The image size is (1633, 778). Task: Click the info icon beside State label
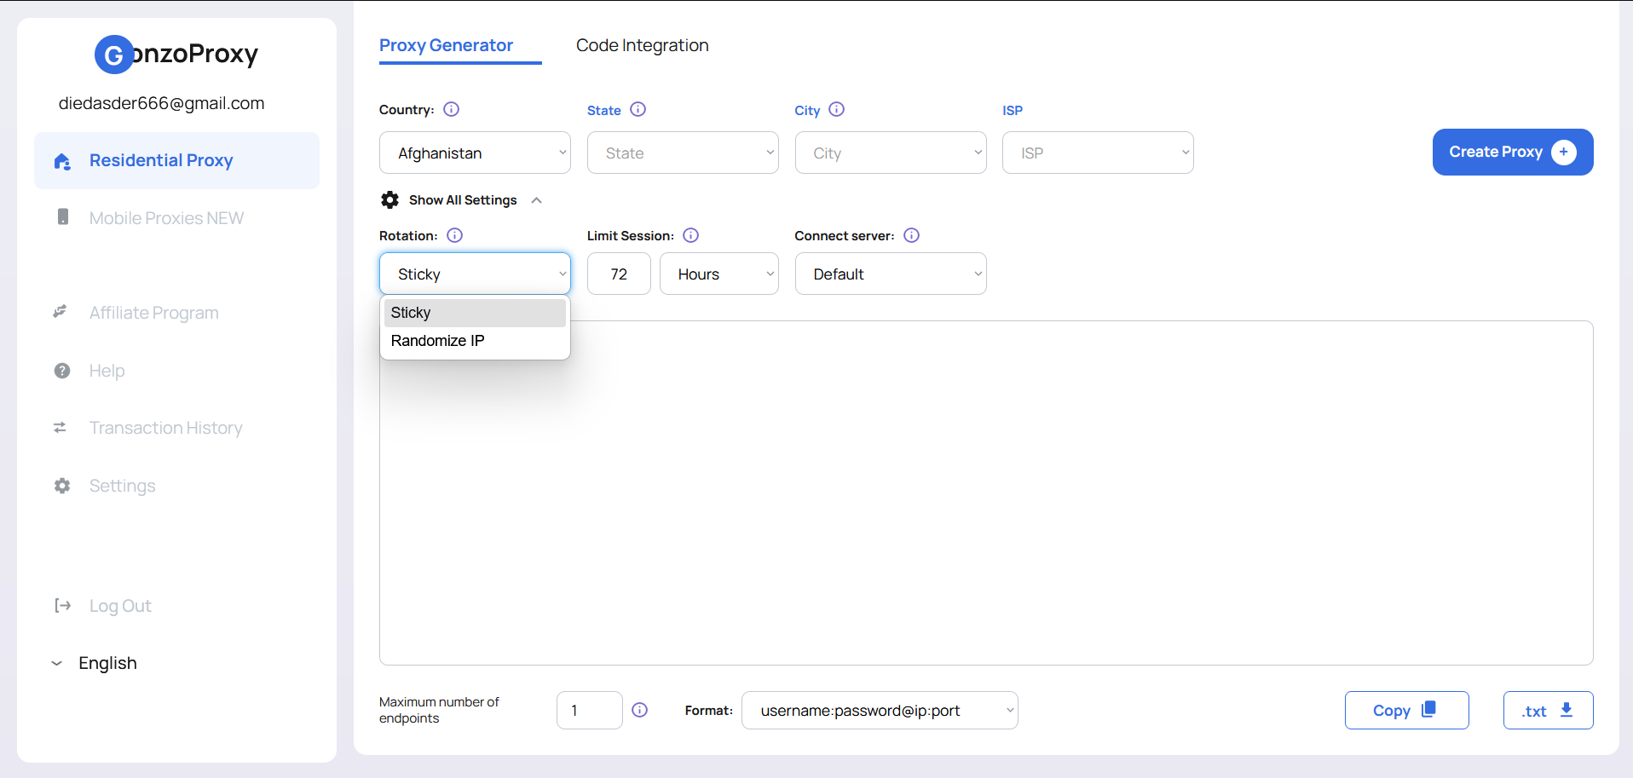pyautogui.click(x=638, y=109)
